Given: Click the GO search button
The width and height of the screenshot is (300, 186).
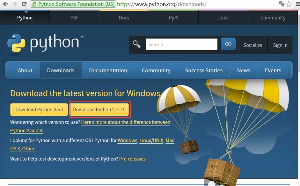Looking at the screenshot, I should [x=228, y=44].
